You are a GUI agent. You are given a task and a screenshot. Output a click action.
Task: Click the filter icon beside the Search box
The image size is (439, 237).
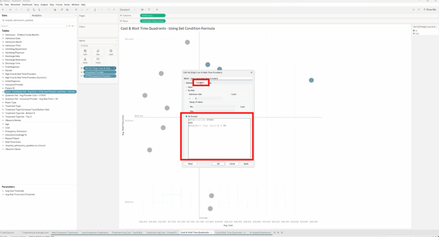(69, 26)
